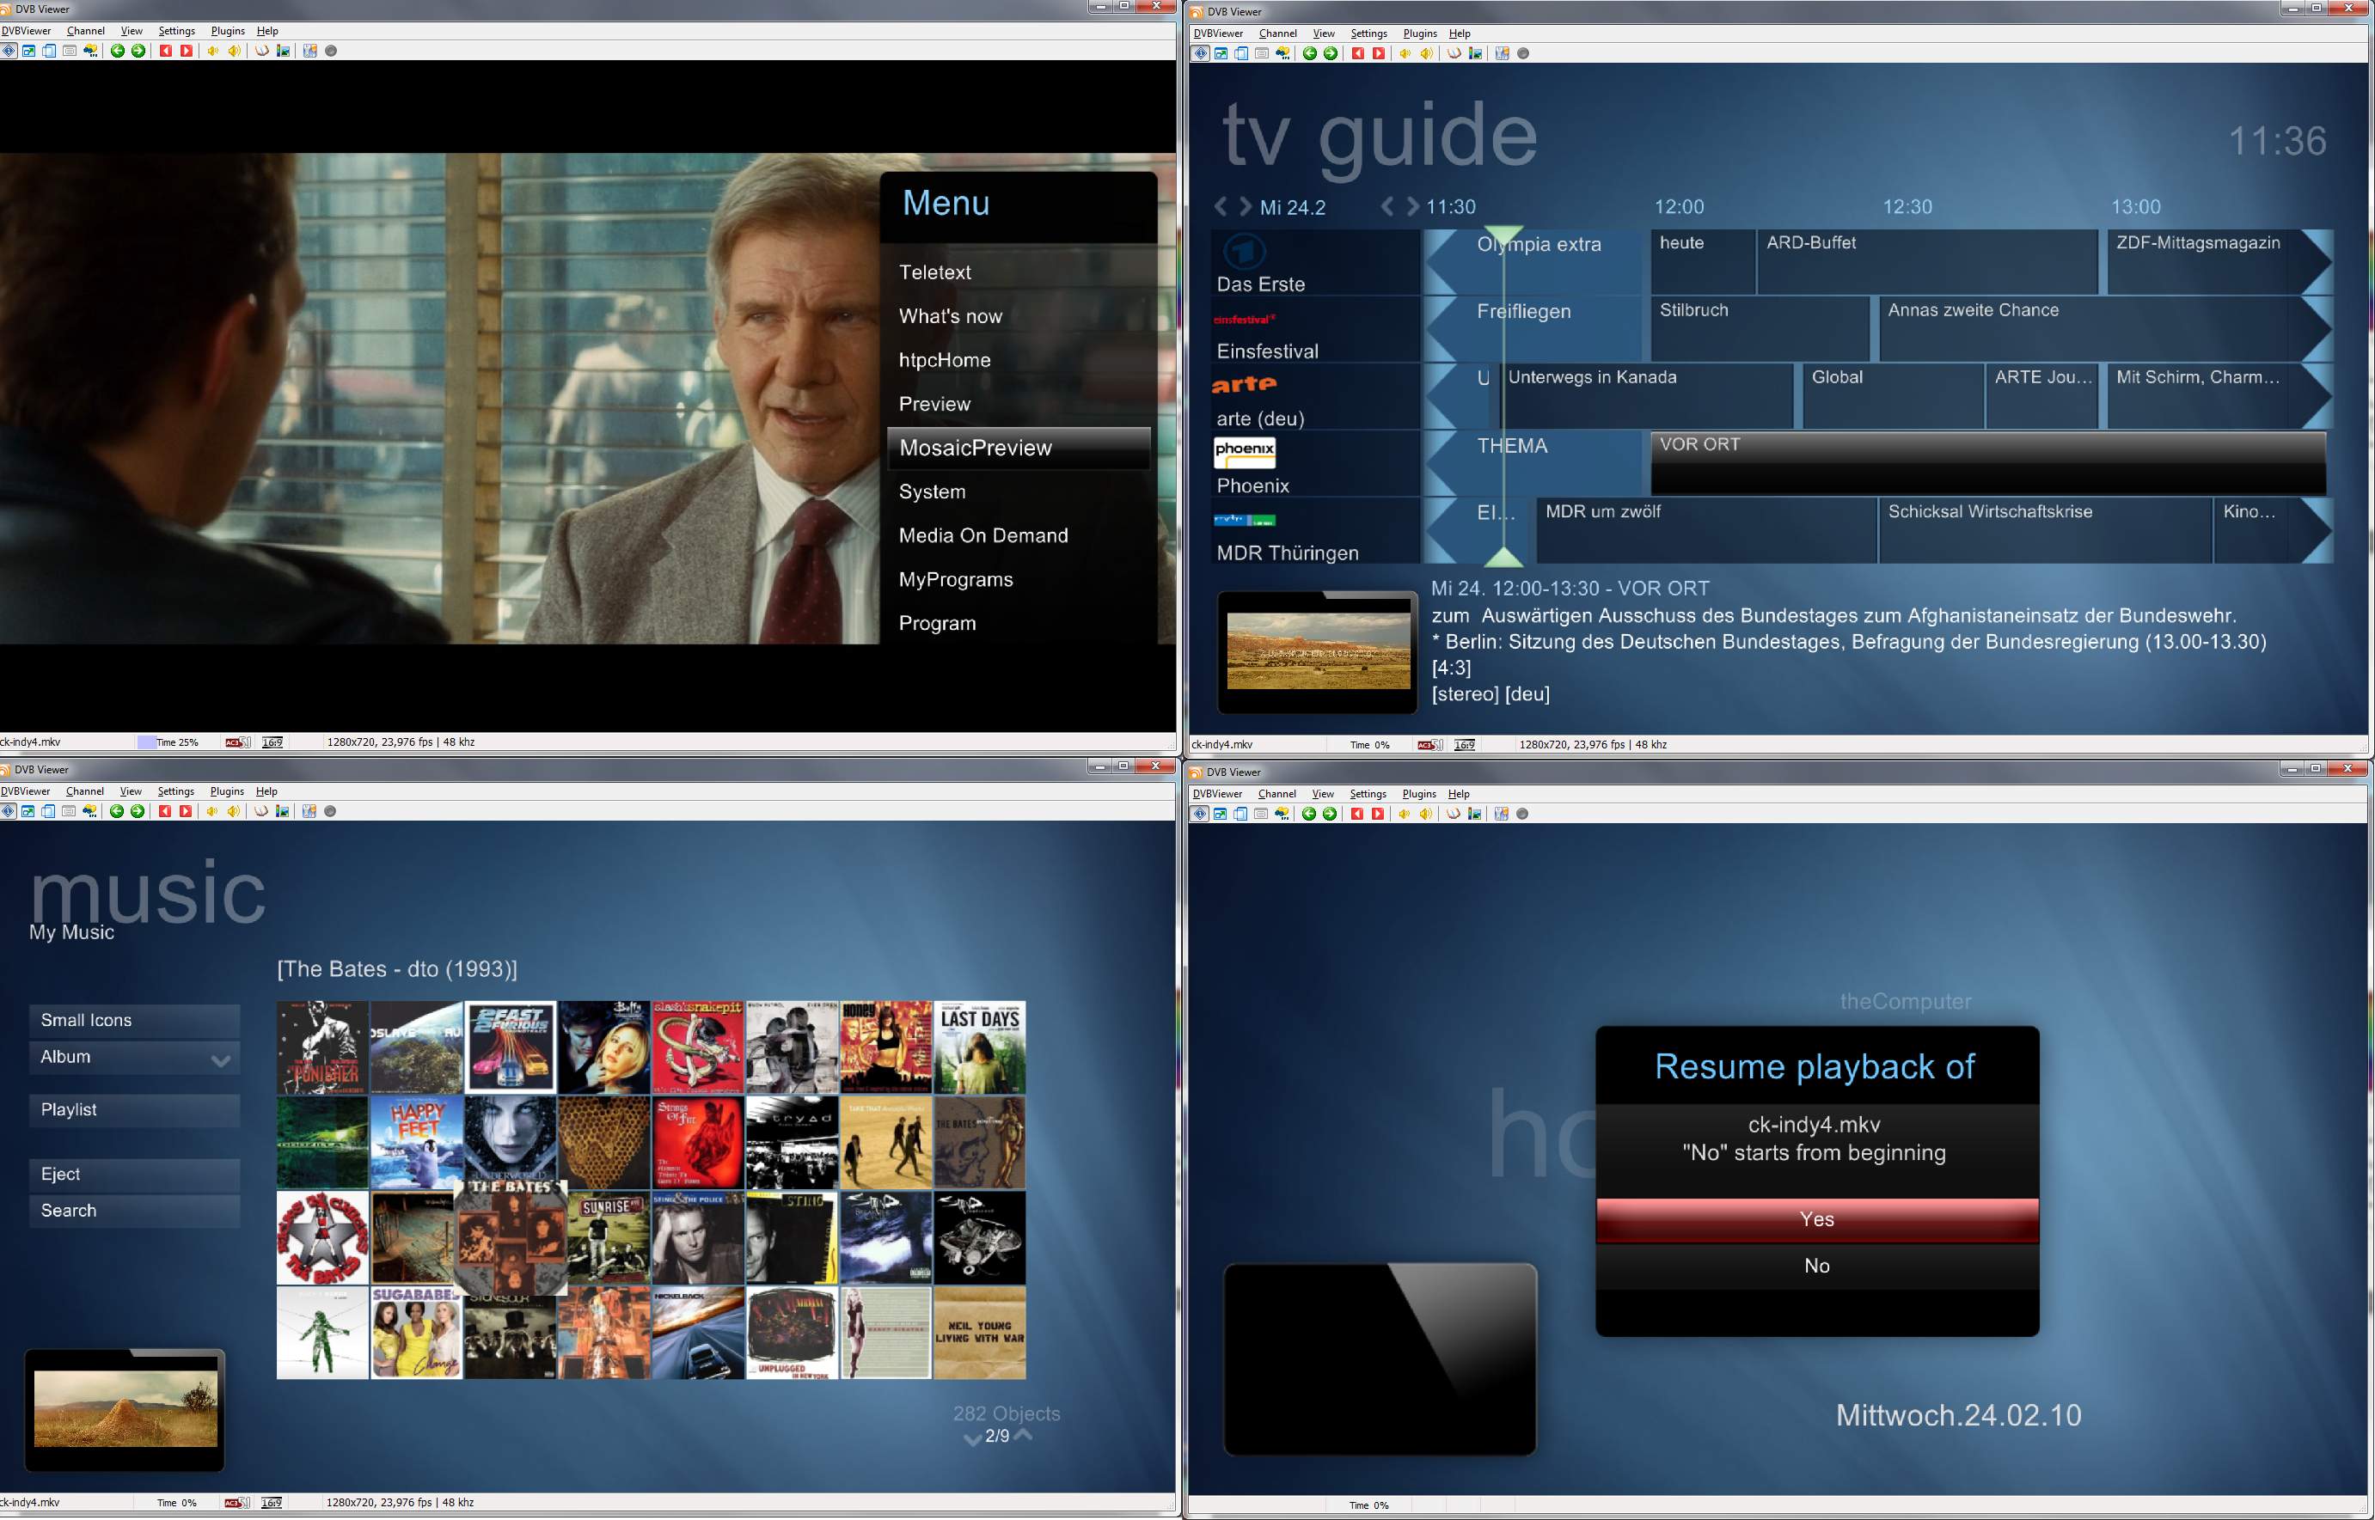Click page up chevron beside 2/9

tap(1024, 1434)
